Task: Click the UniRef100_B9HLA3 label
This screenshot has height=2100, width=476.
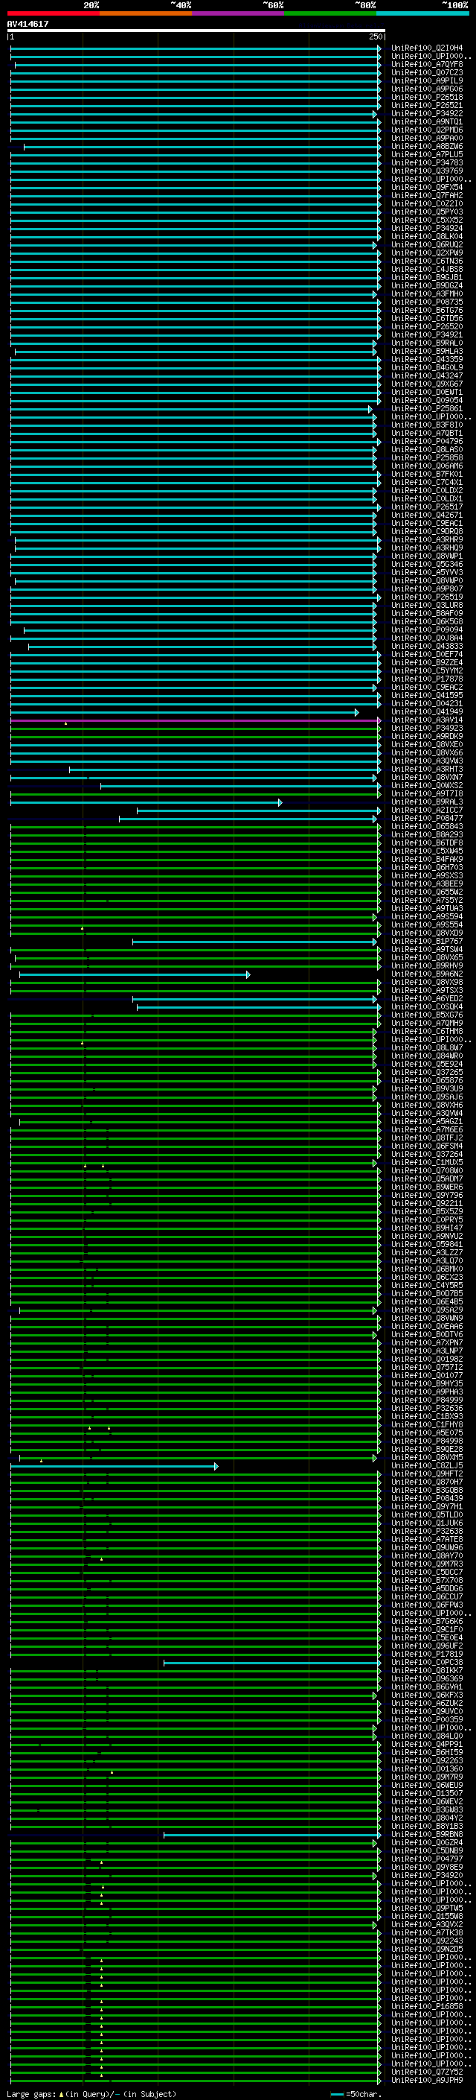Action: (x=427, y=352)
